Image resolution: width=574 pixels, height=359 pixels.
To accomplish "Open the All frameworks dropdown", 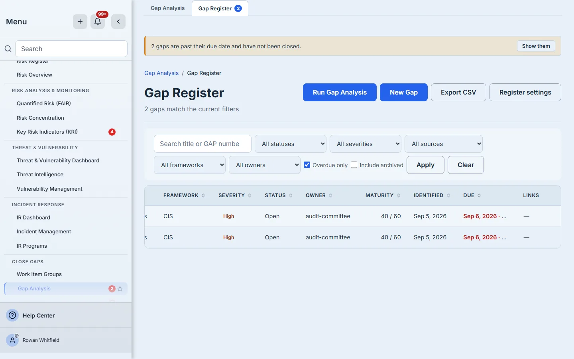I will (x=190, y=165).
